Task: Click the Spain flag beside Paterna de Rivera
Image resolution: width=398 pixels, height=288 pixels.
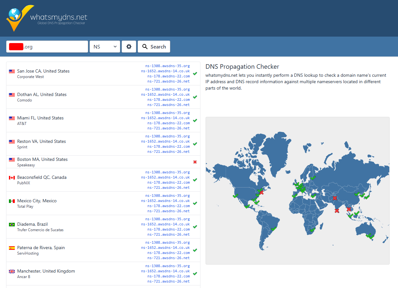Action: pos(12,248)
